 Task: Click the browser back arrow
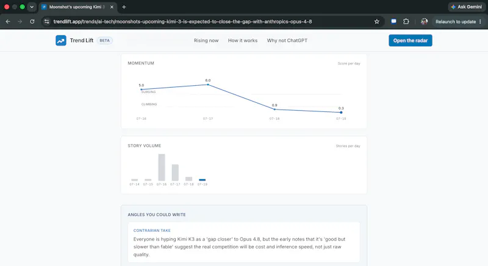[8, 21]
